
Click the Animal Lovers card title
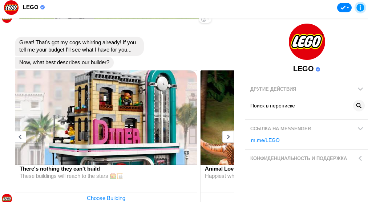click(219, 169)
